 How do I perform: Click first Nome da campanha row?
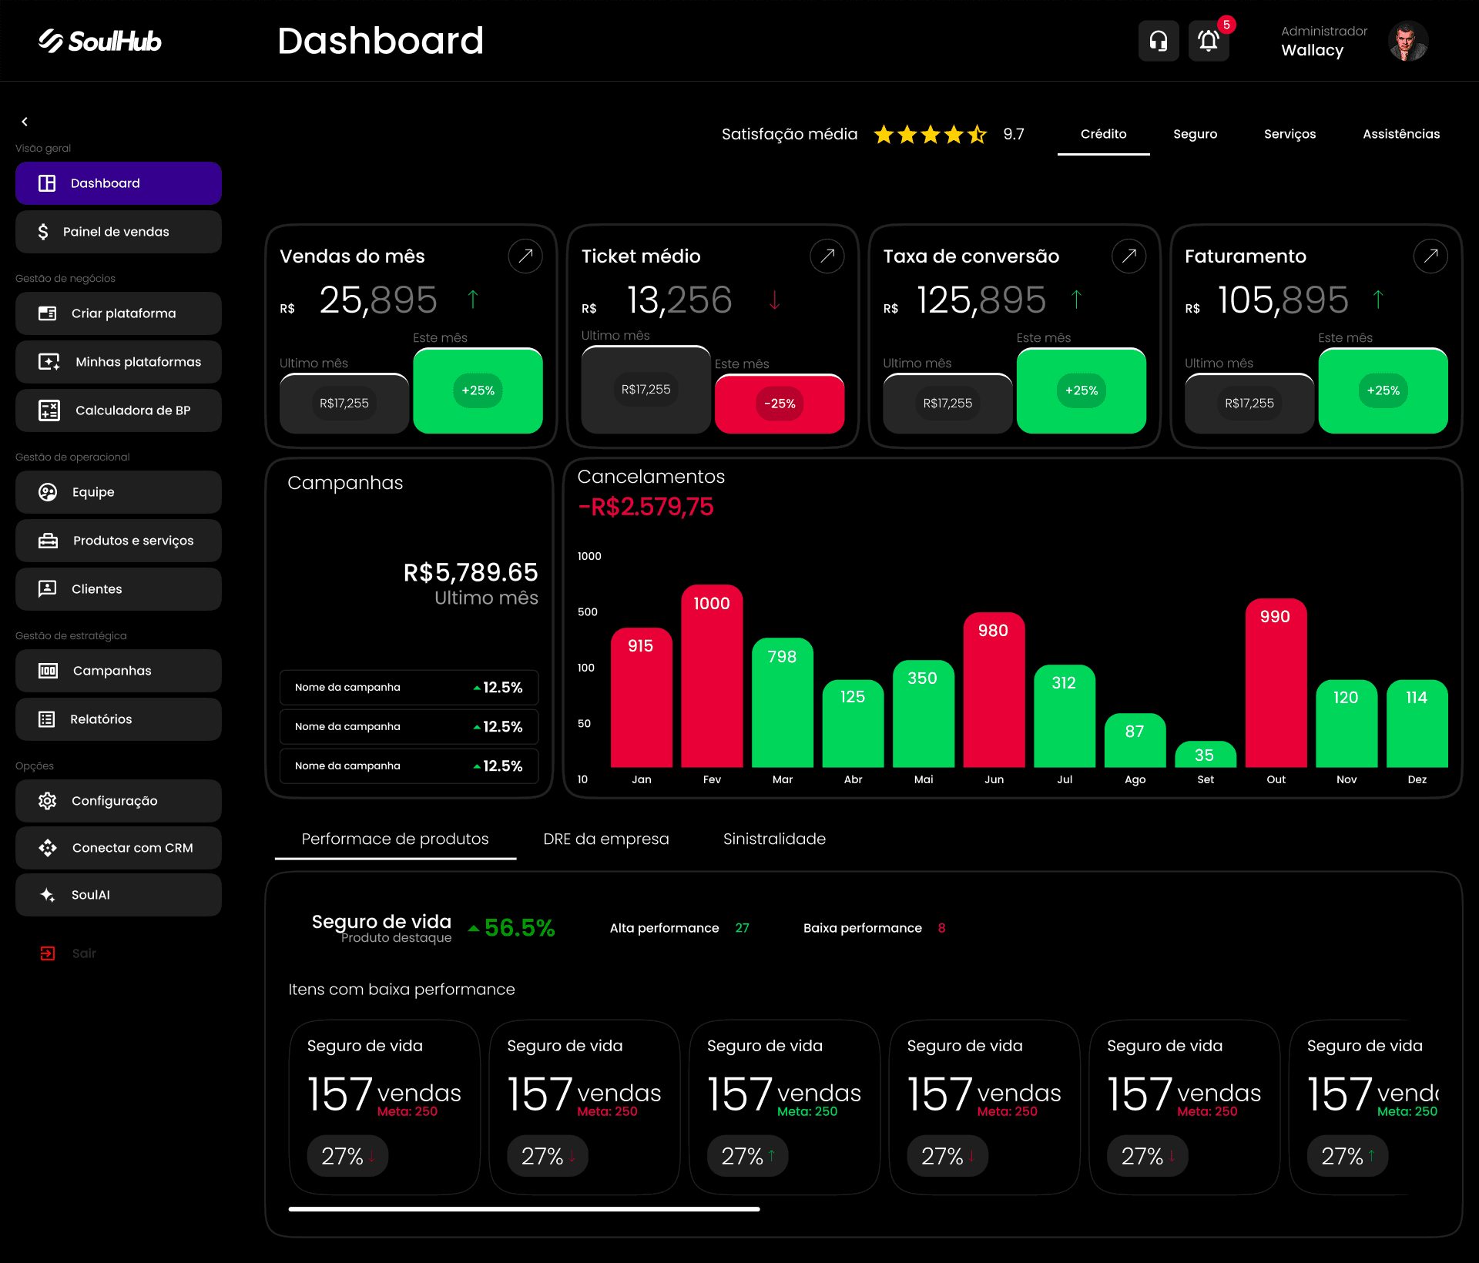(x=409, y=687)
